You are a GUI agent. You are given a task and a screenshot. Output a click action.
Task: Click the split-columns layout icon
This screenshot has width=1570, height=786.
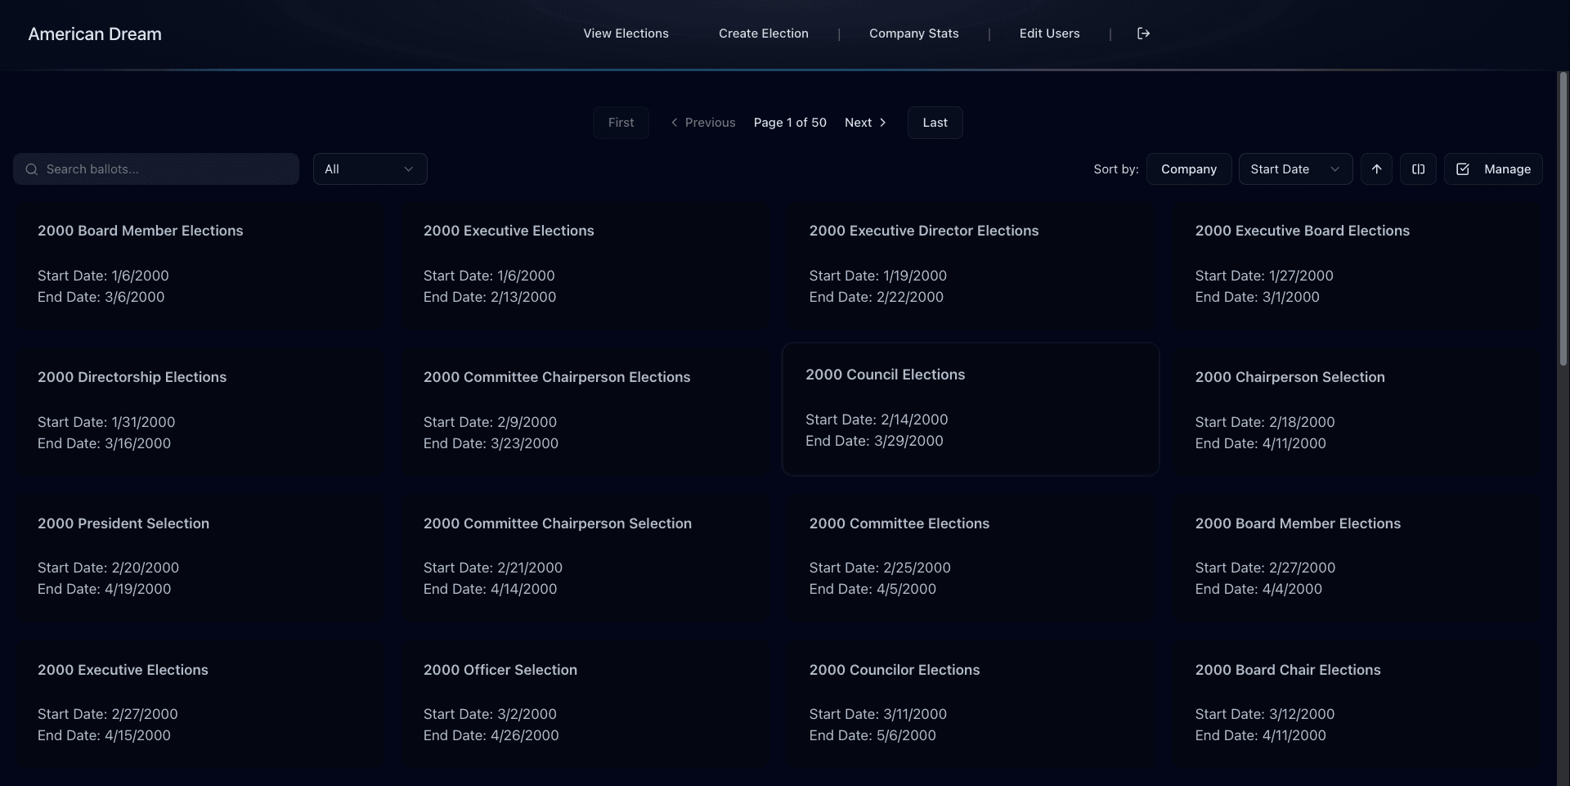[x=1418, y=169]
